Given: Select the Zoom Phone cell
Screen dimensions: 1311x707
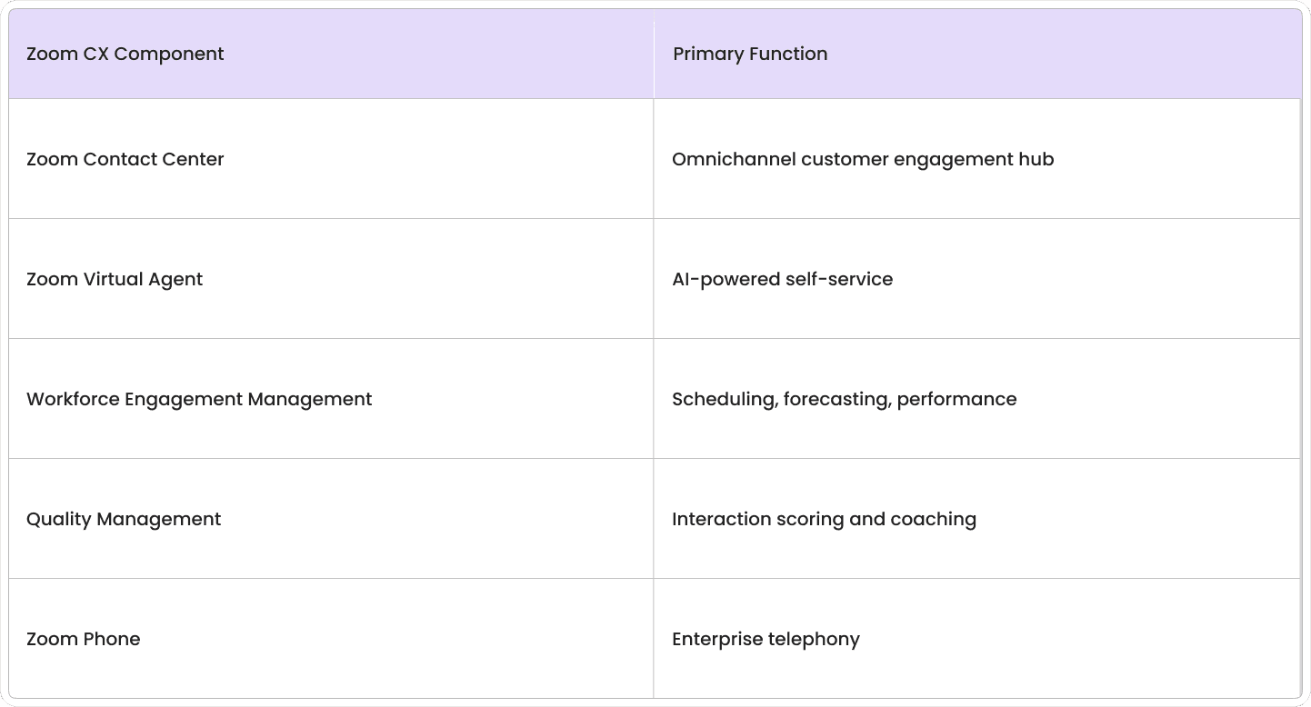Looking at the screenshot, I should pyautogui.click(x=331, y=639).
